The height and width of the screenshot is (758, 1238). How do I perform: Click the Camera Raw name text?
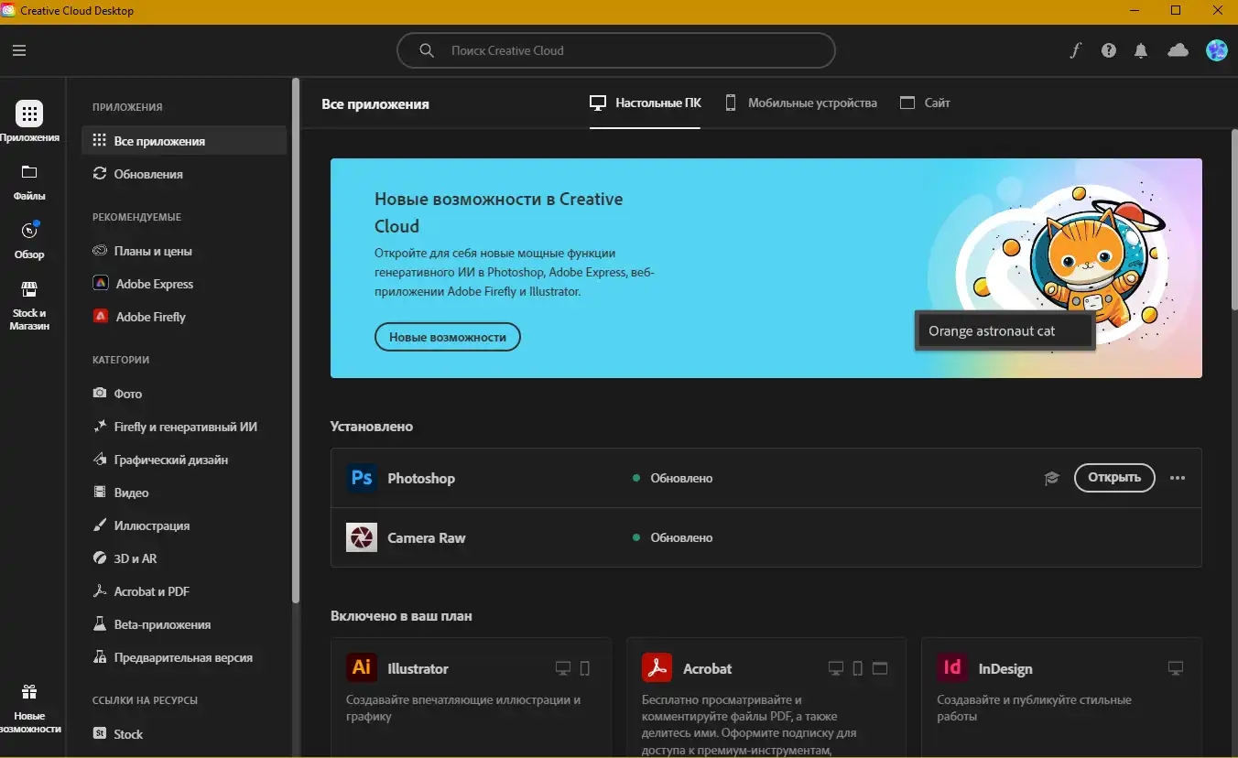(427, 537)
